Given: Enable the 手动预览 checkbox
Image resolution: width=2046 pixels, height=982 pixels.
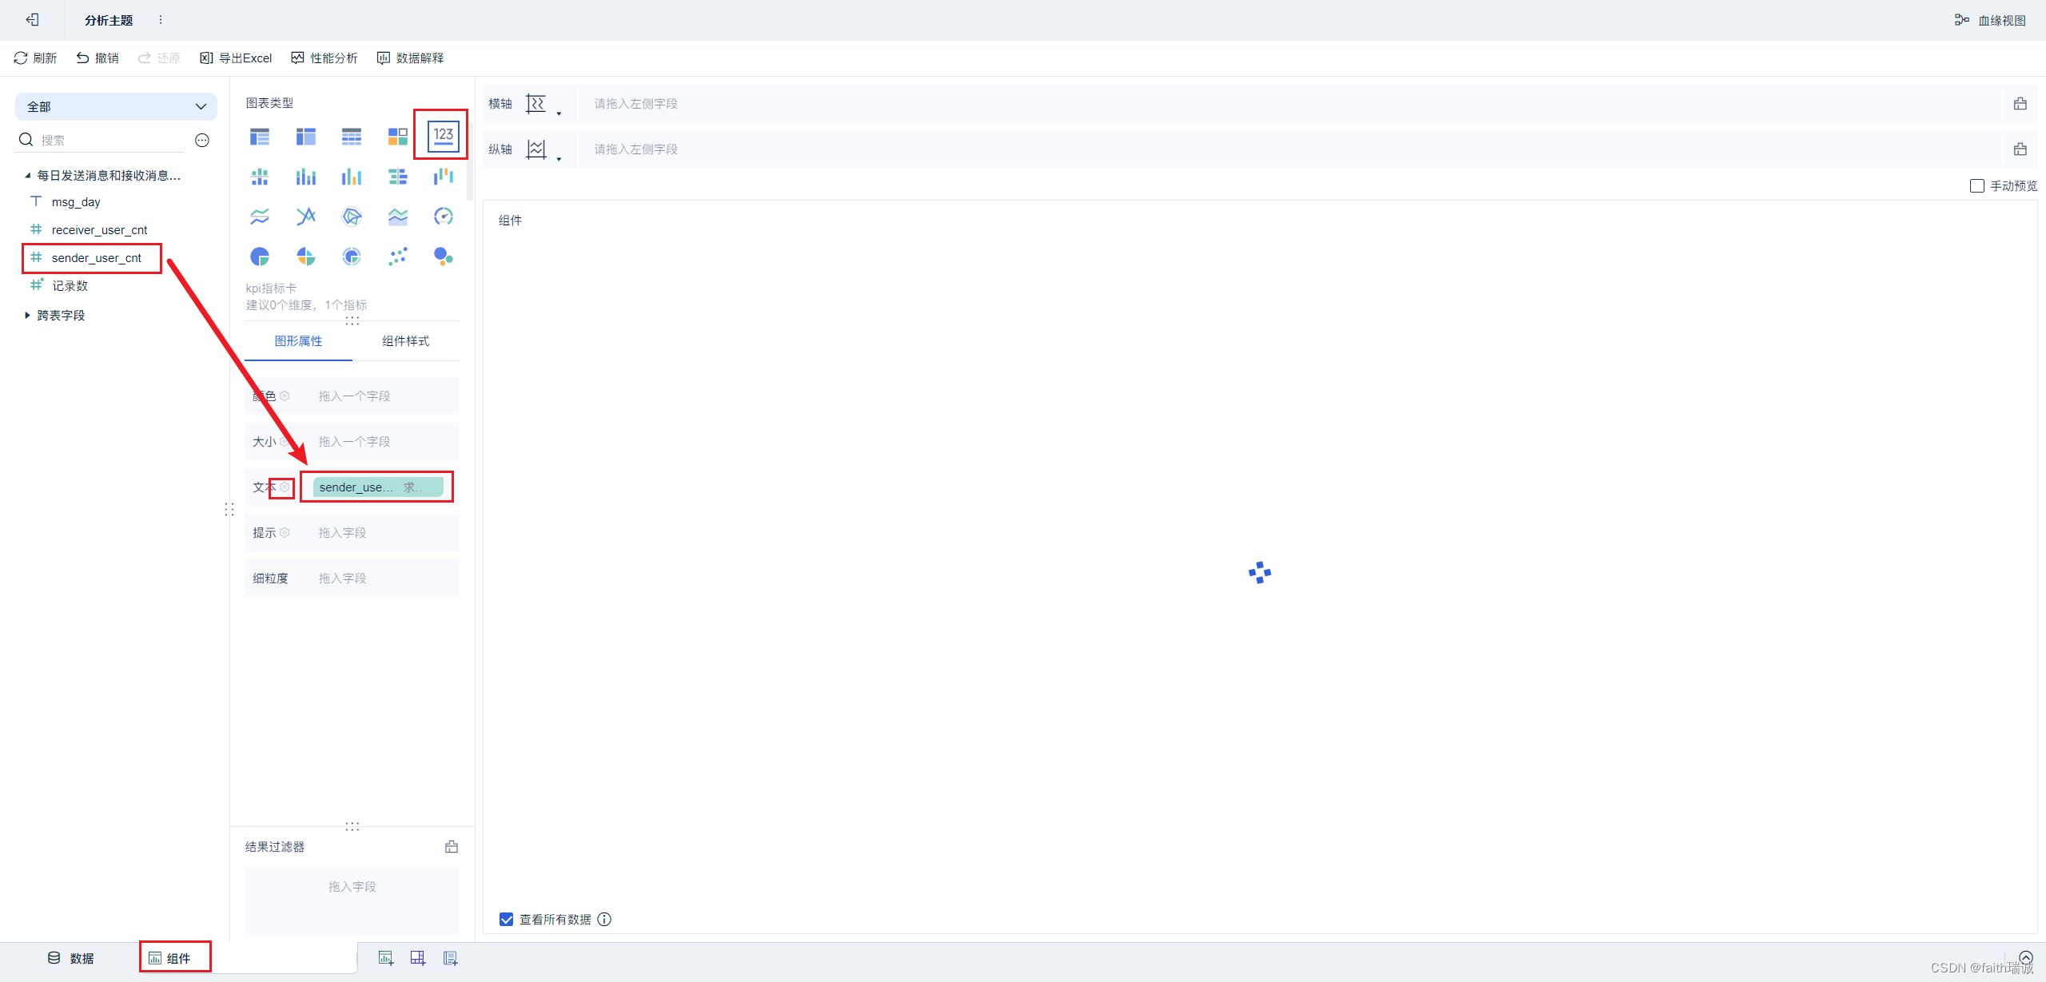Looking at the screenshot, I should point(1977,186).
